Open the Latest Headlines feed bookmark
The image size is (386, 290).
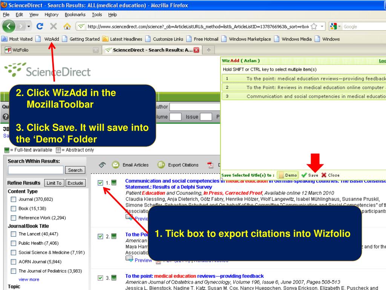pyautogui.click(x=123, y=39)
